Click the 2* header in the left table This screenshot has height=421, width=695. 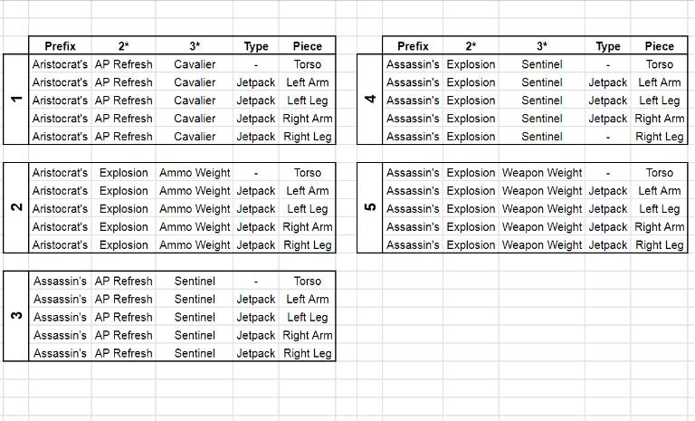[x=124, y=46]
